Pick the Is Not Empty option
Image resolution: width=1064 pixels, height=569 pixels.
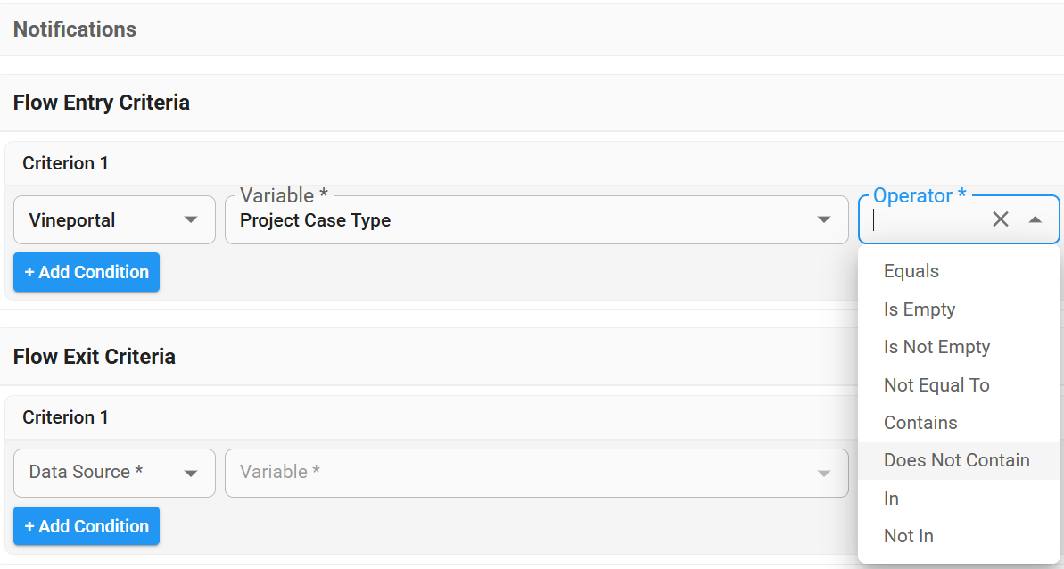click(x=936, y=347)
